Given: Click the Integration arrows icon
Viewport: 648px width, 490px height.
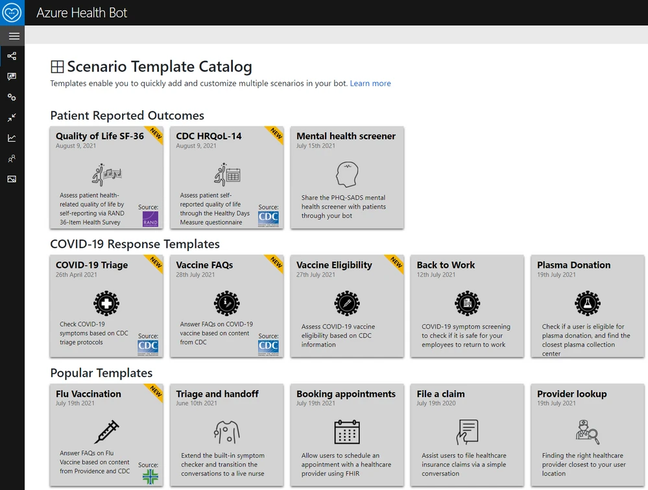Looking at the screenshot, I should [x=12, y=117].
